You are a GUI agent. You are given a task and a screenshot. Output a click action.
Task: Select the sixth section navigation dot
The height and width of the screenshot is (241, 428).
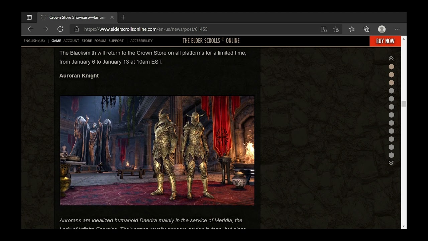pyautogui.click(x=391, y=107)
